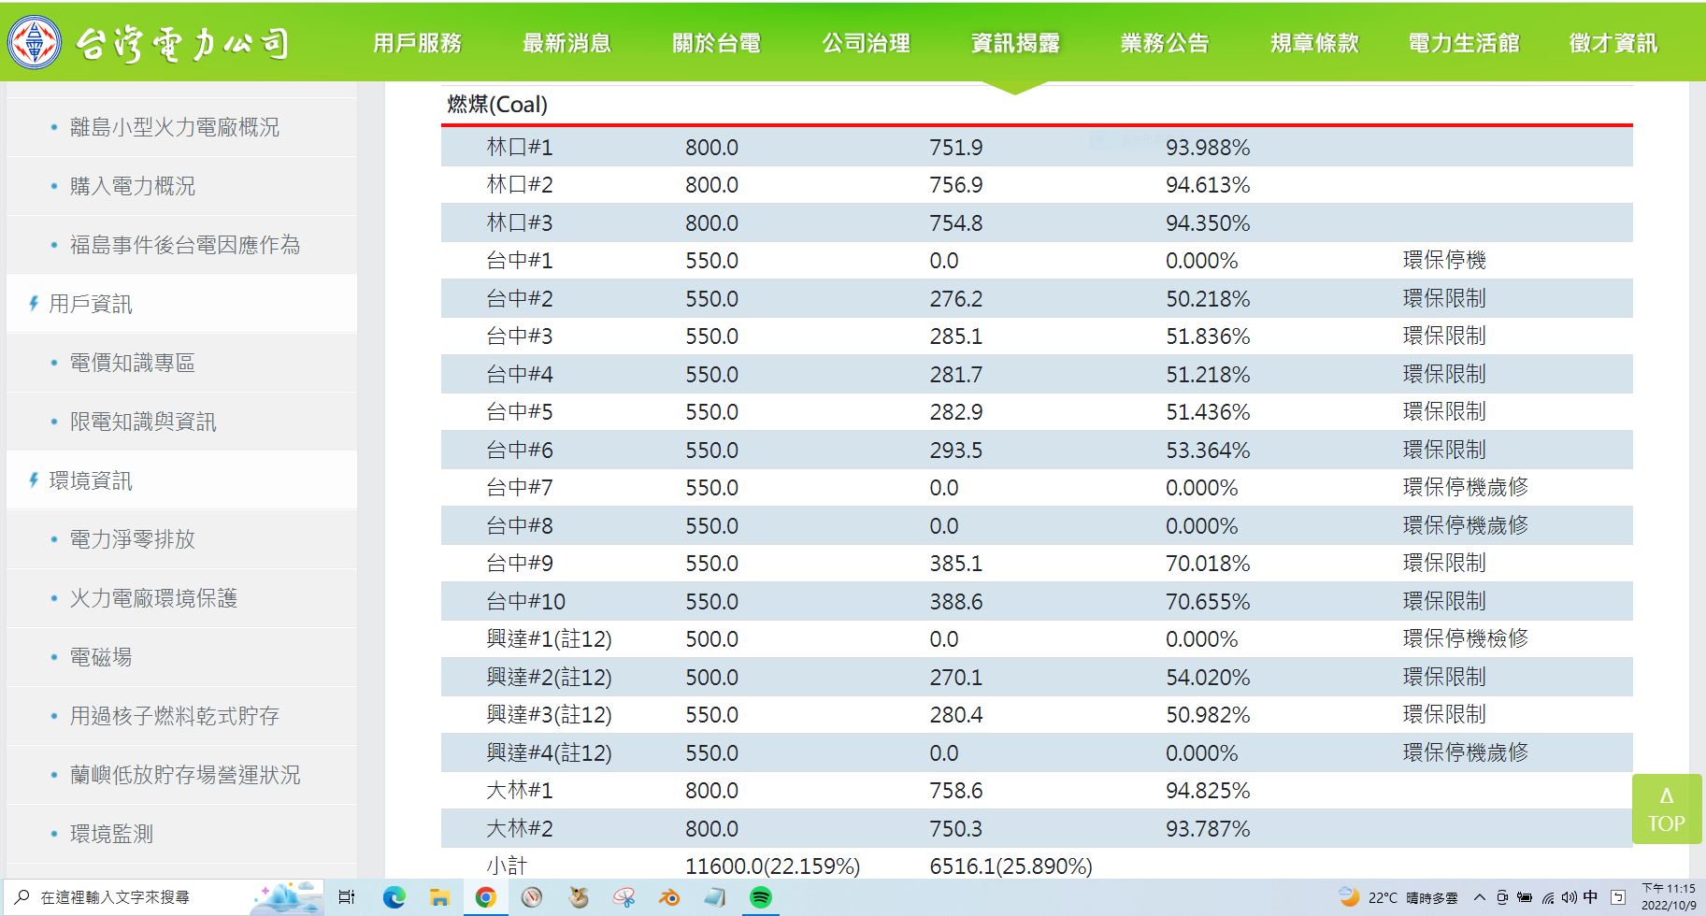The height and width of the screenshot is (916, 1706).
Task: Open Blender from the taskbar
Action: click(x=669, y=897)
